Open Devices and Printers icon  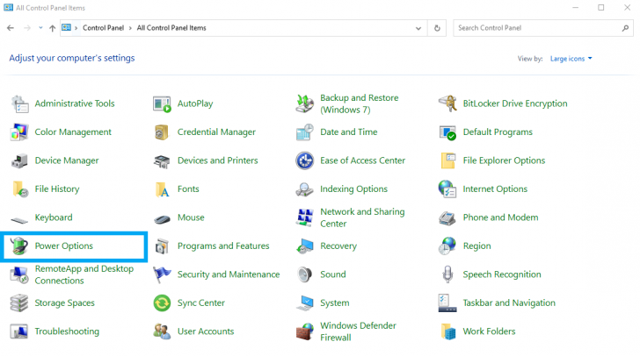(162, 160)
